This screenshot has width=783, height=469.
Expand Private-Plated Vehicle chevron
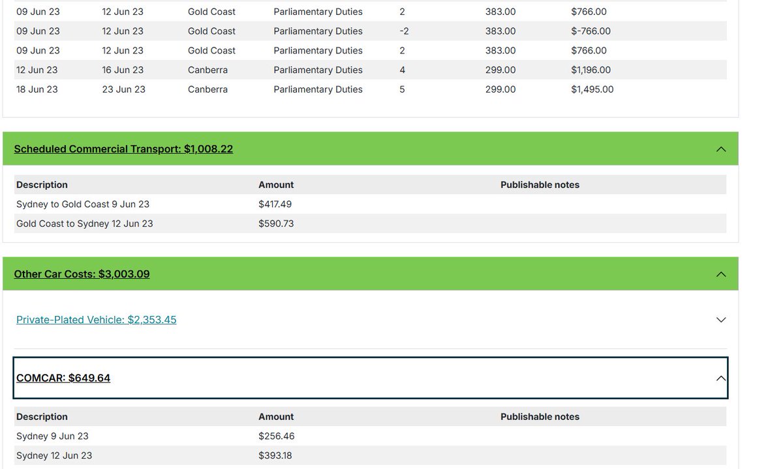click(x=721, y=320)
